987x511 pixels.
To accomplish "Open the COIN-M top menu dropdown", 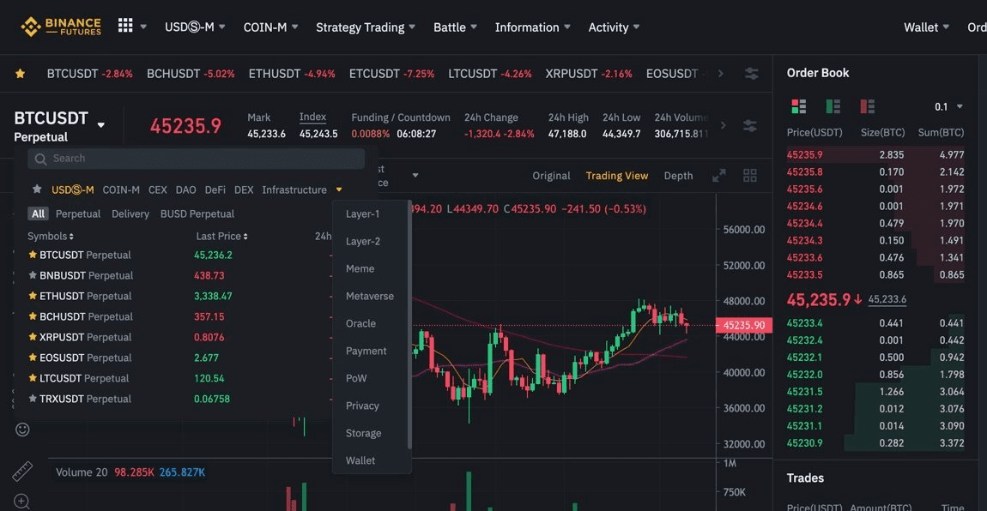I will click(x=270, y=27).
